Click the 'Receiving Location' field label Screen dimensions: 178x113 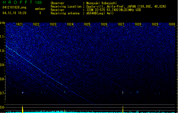coord(66,6)
